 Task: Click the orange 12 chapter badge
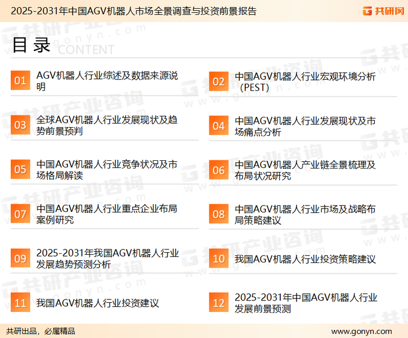click(x=219, y=302)
